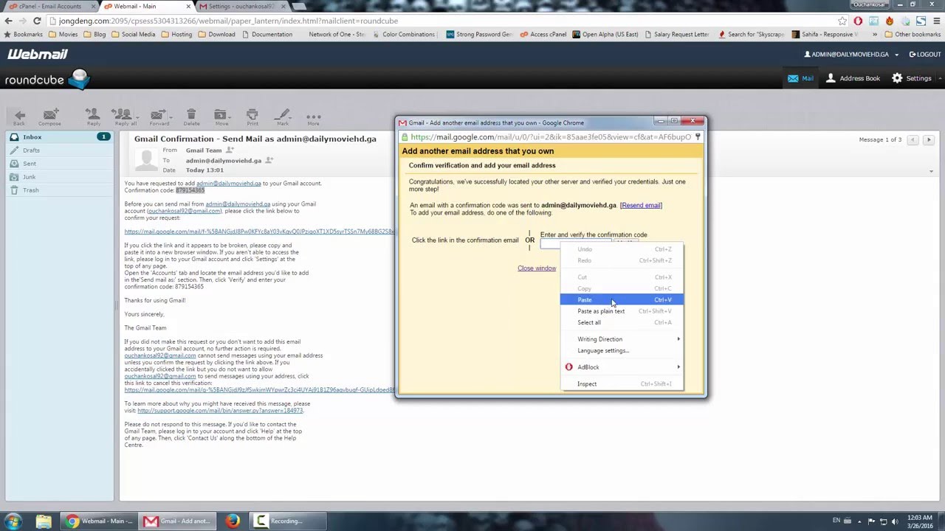Viewport: 945px width, 531px height.
Task: Click the flame extension icon in Chrome
Action: (890, 21)
